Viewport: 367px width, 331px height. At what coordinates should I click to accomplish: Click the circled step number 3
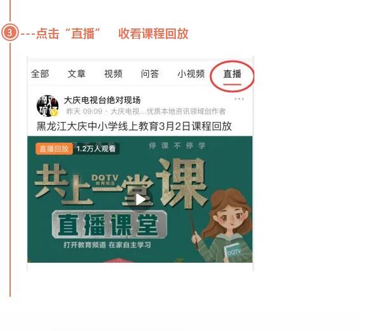9,32
